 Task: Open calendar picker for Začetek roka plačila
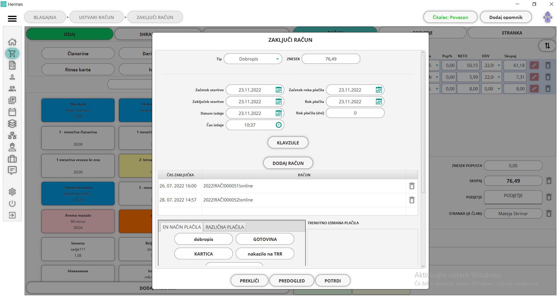pyautogui.click(x=379, y=90)
